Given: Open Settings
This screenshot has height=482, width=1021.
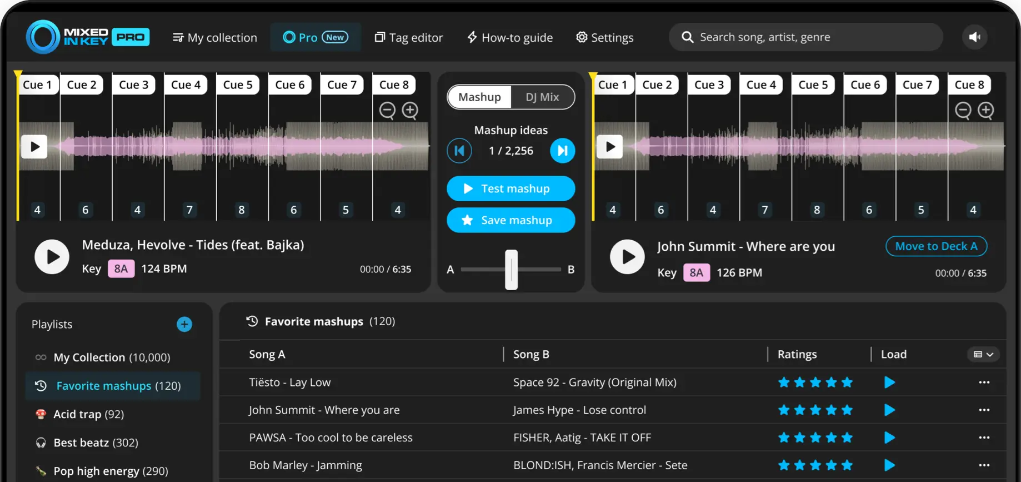Looking at the screenshot, I should [605, 37].
